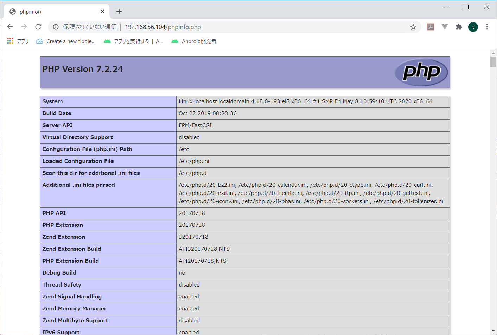Click the Zend Memory Manager value enabled
497x335 pixels.
[x=189, y=309]
